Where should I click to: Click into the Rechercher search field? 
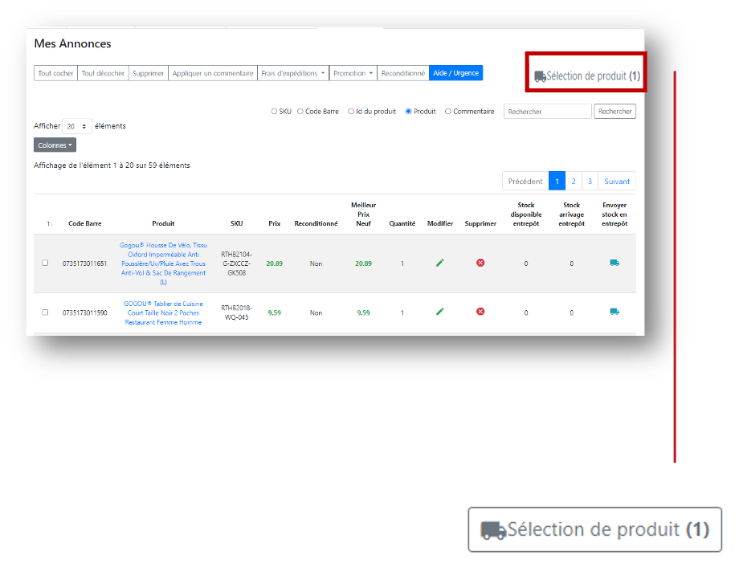(x=547, y=112)
